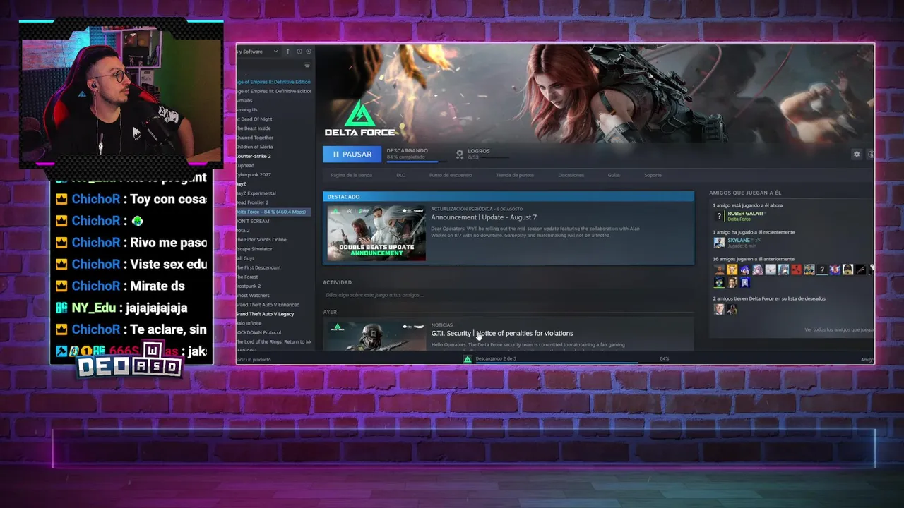Viewport: 904px width, 508px height.
Task: Select DayZ Experimental in library
Action: [x=256, y=193]
